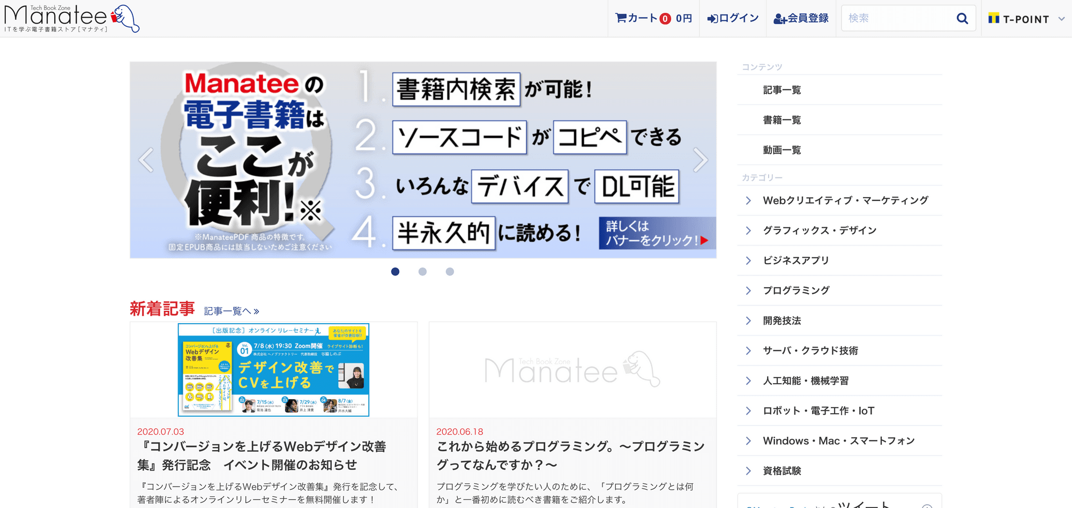Select the second carousel dot indicator
1072x508 pixels.
pyautogui.click(x=422, y=272)
